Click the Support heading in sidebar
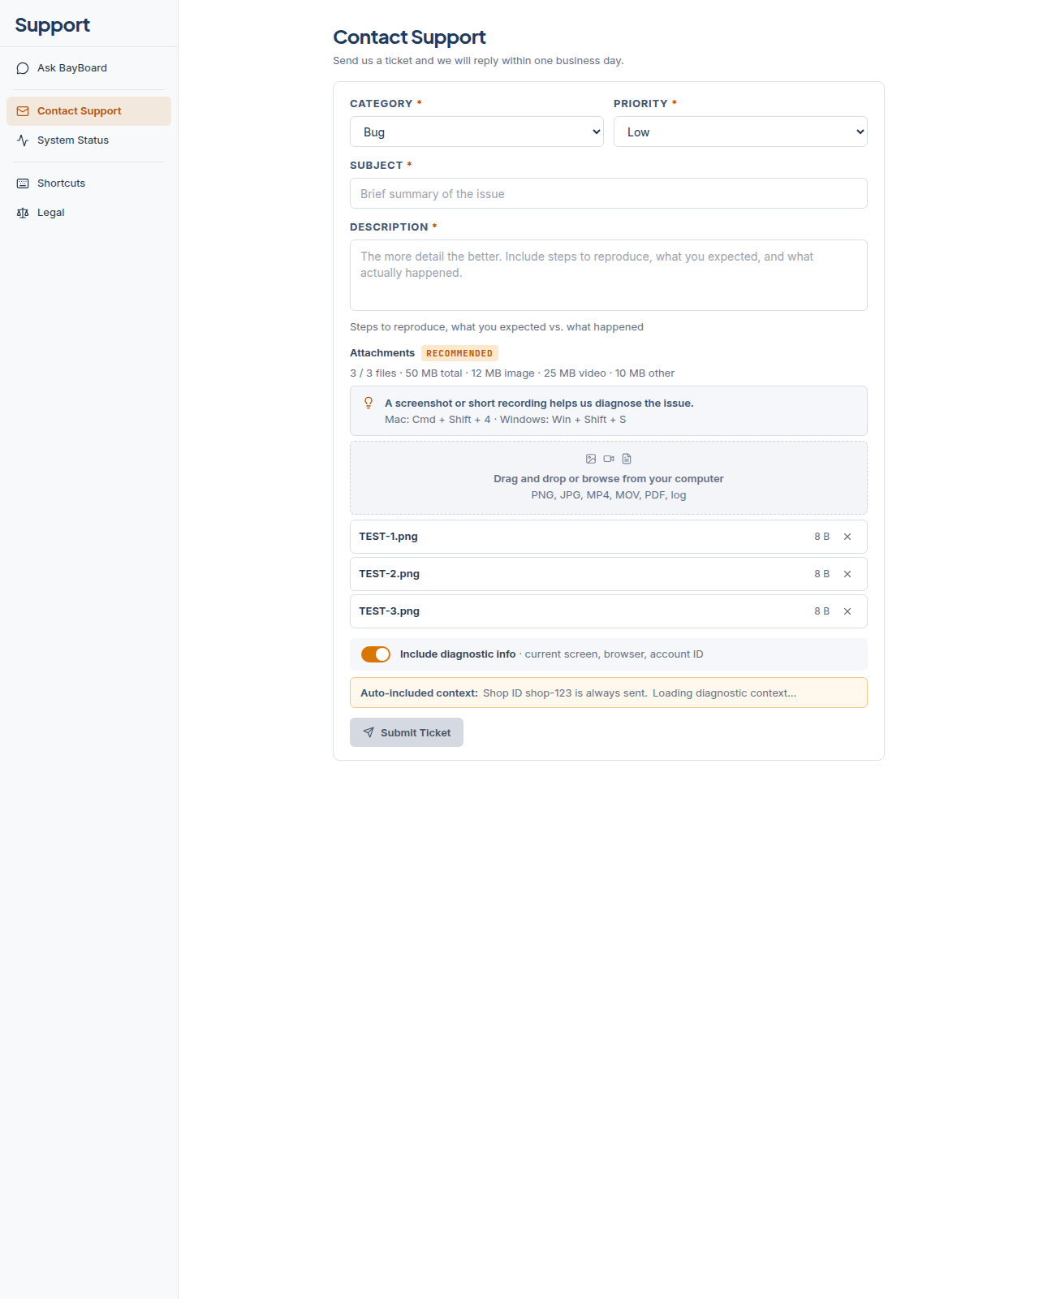 (52, 25)
